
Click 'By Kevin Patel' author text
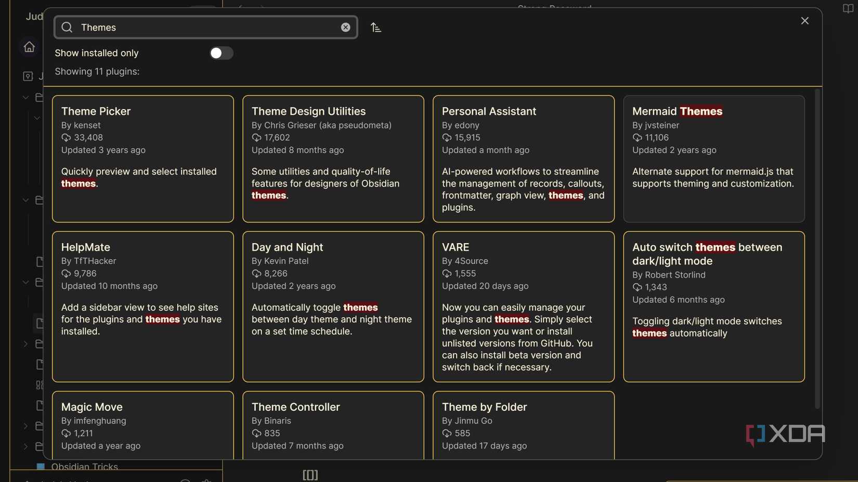click(280, 261)
